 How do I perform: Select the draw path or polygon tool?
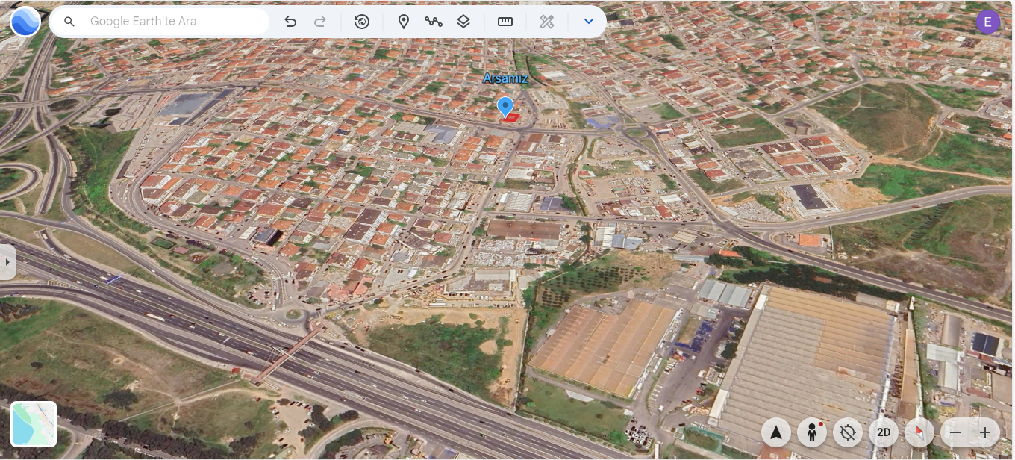point(434,22)
